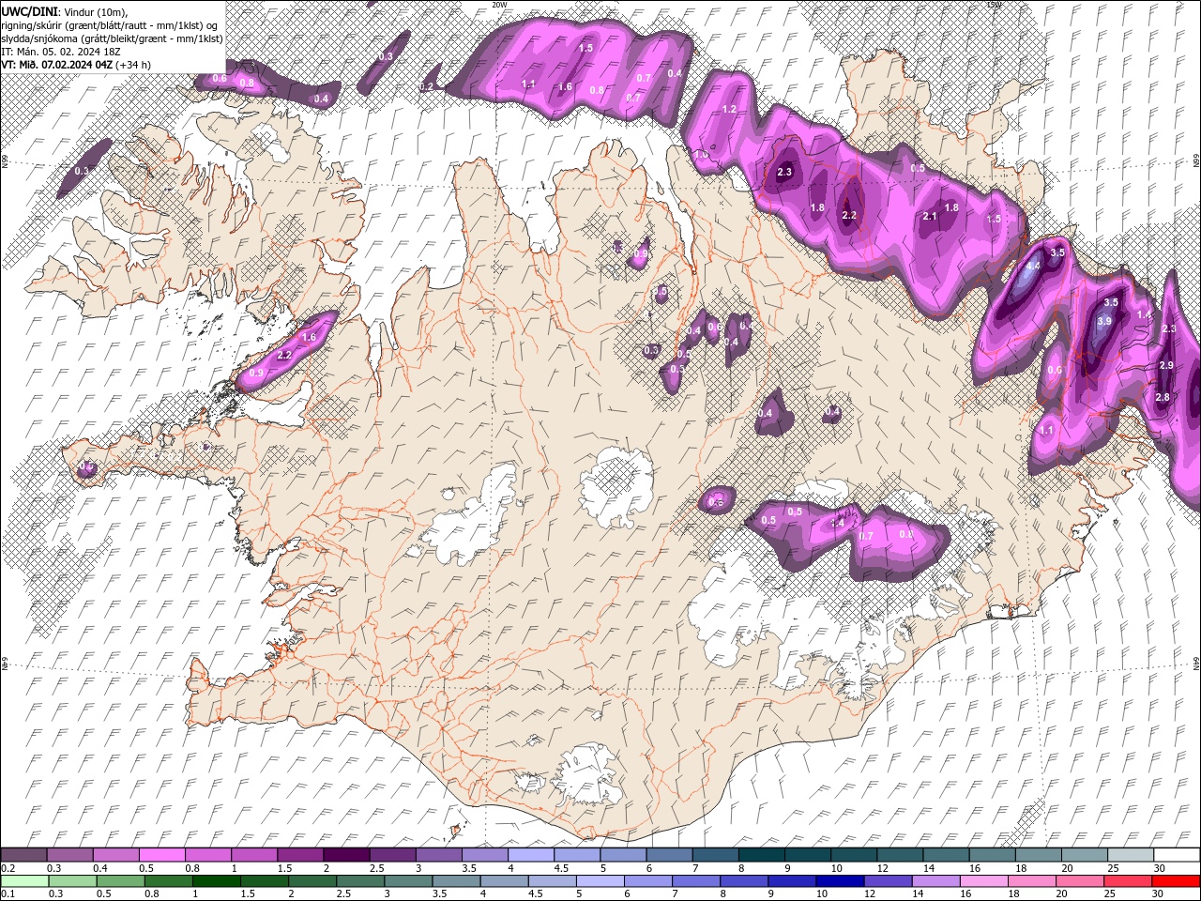
Task: Click the 15W longitude label
Action: tap(994, 5)
